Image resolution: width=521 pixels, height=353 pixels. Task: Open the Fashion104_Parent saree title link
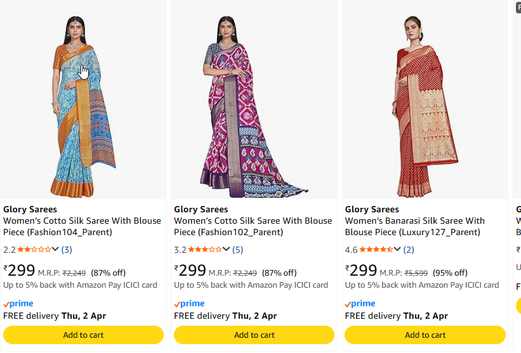pyautogui.click(x=82, y=226)
